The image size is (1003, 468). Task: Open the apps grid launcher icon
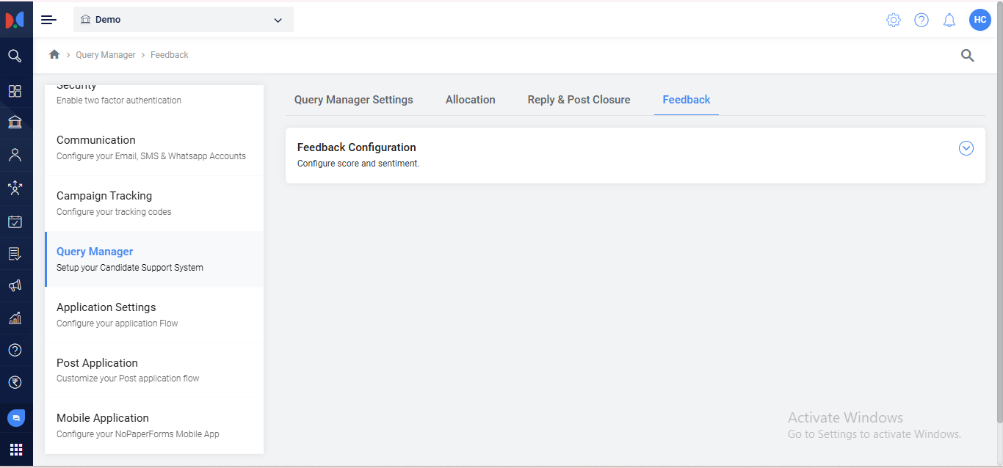(16, 450)
